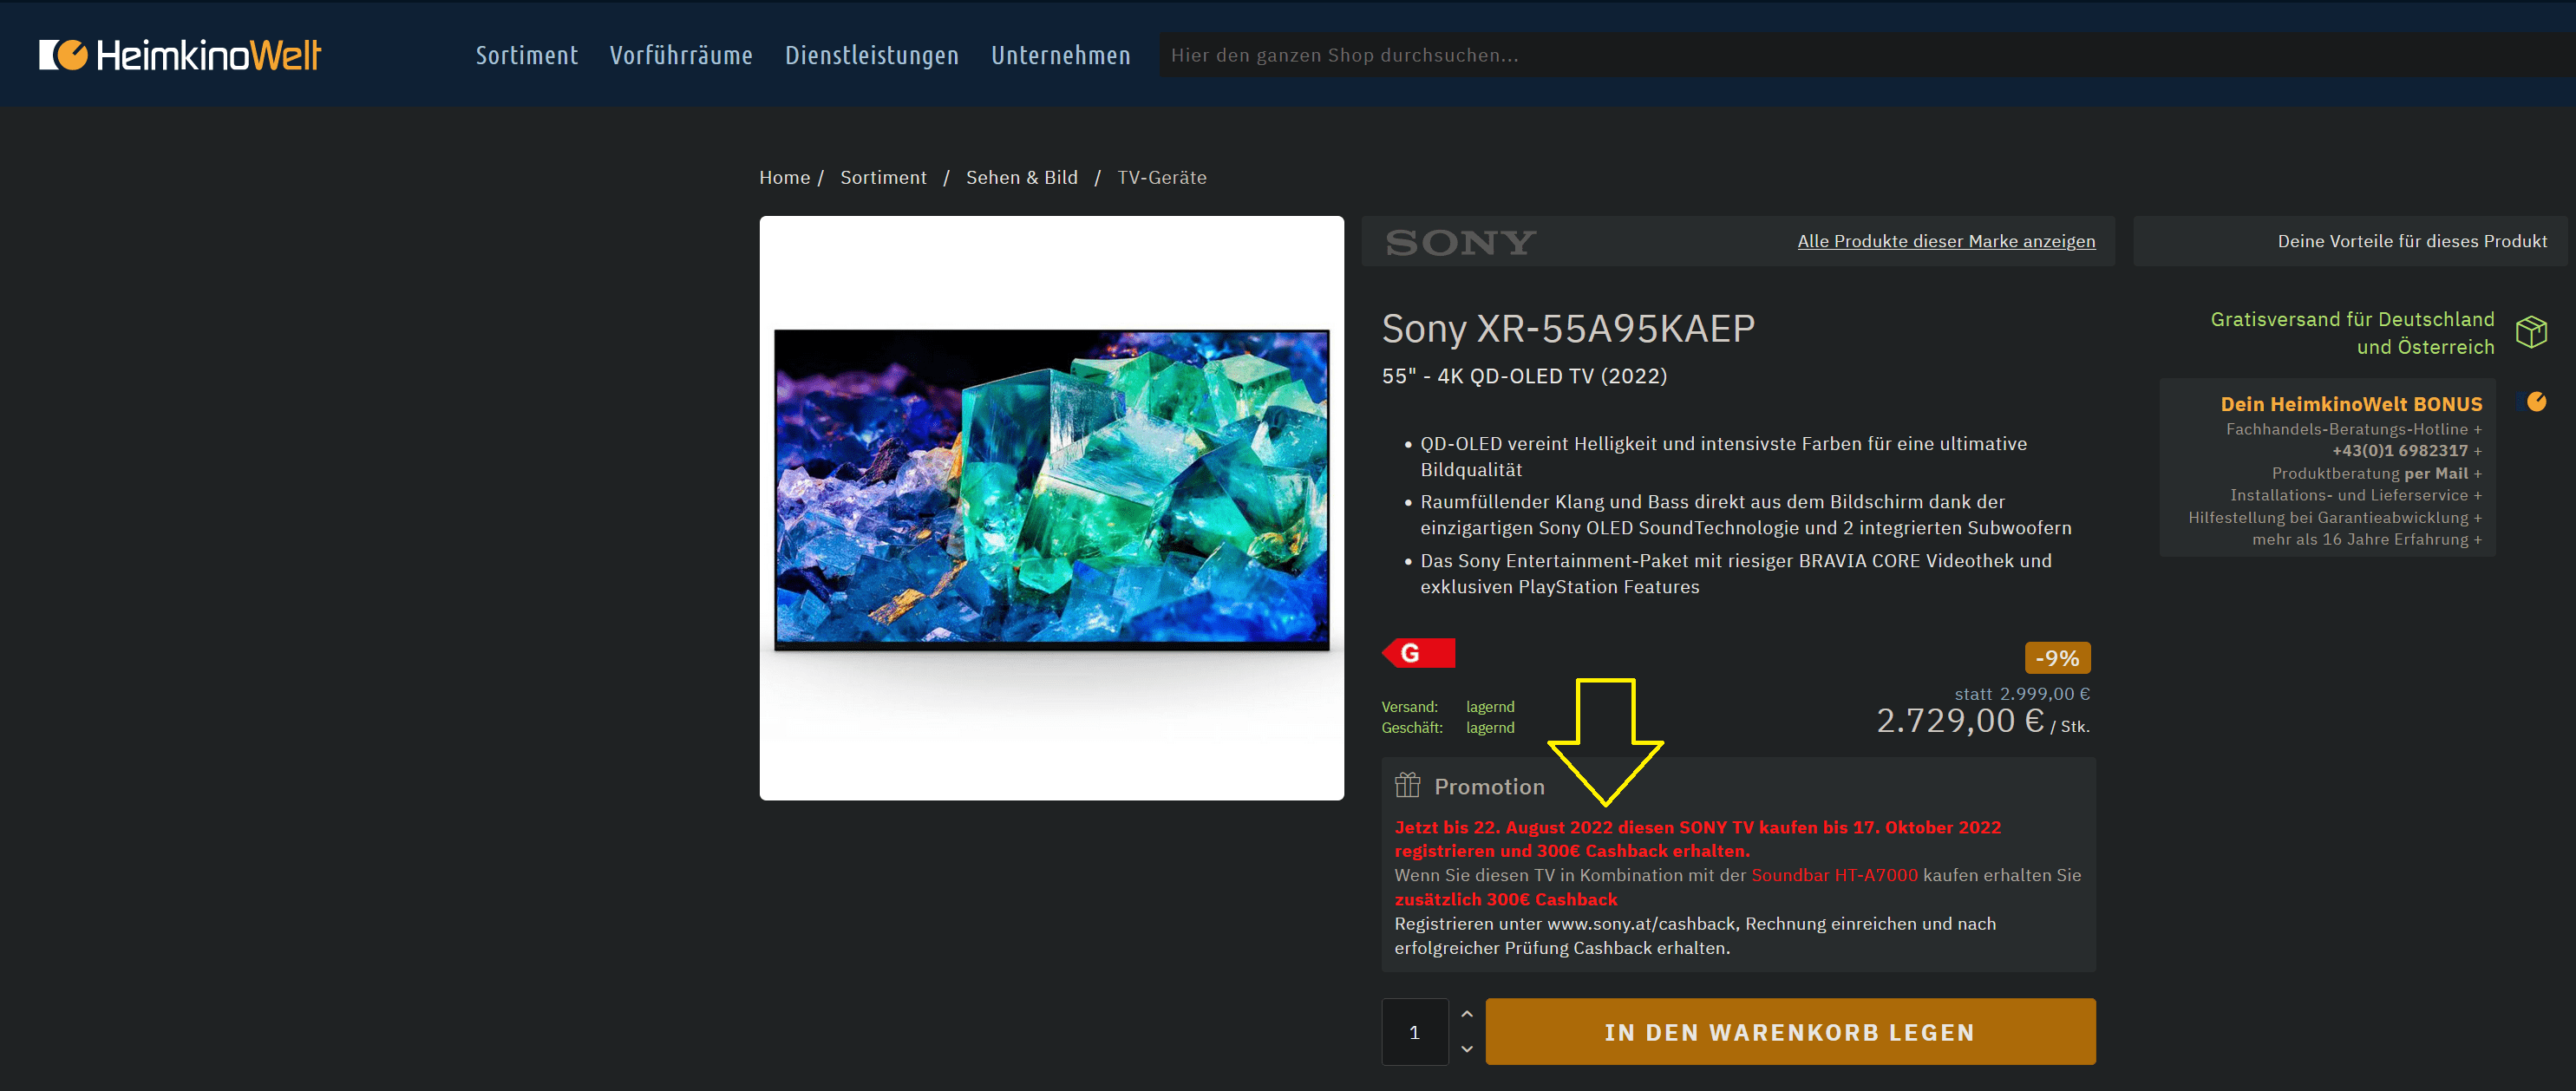The image size is (2576, 1091).
Task: Click the -9% discount badge
Action: pos(2057,658)
